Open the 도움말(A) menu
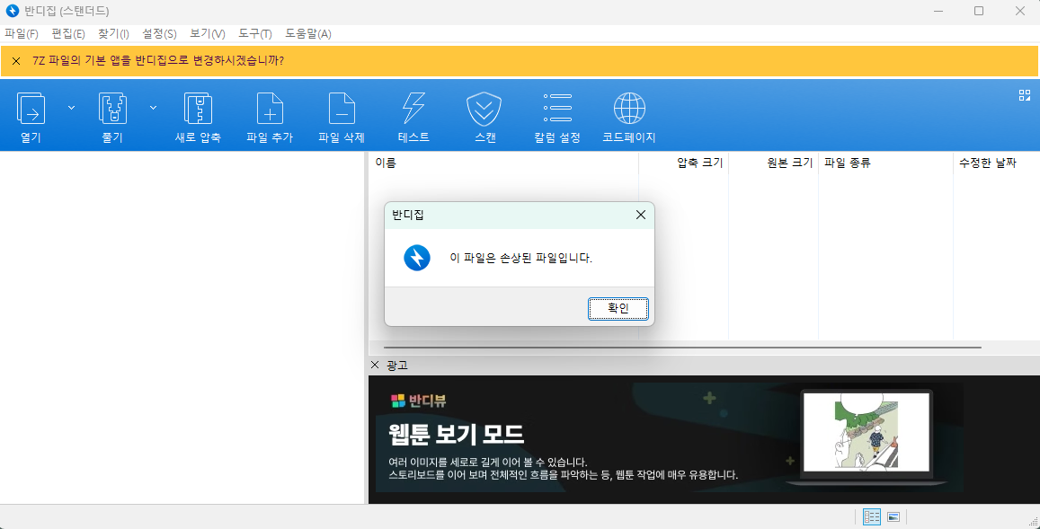 (308, 34)
